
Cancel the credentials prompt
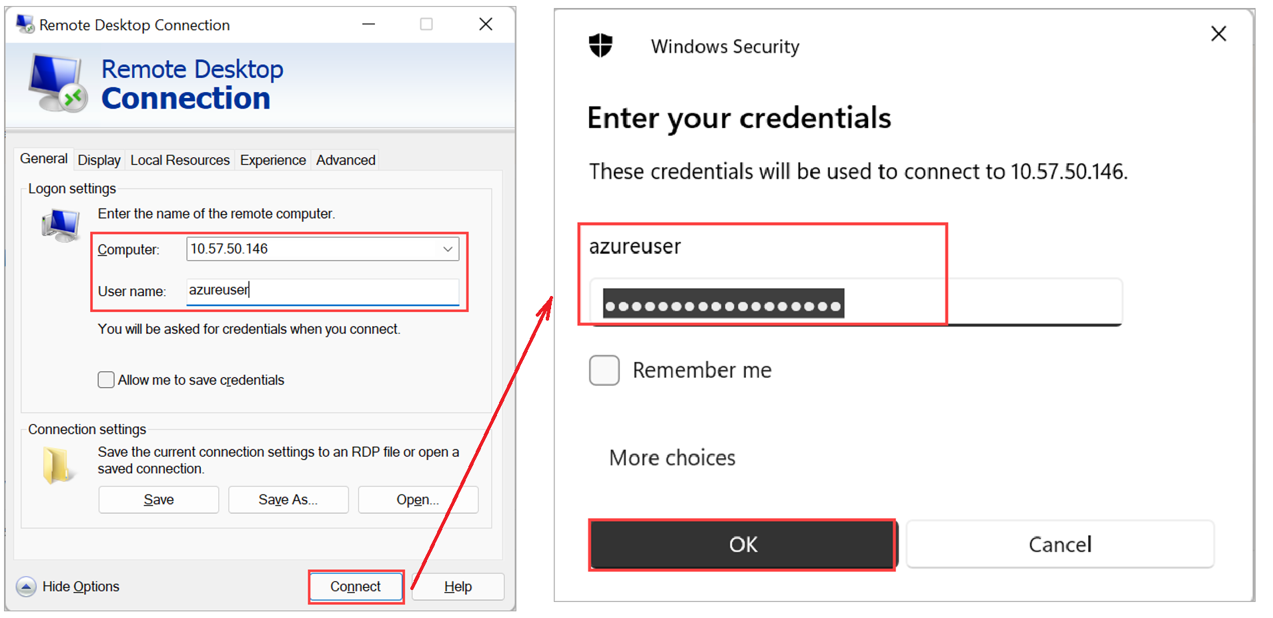[x=1059, y=544]
